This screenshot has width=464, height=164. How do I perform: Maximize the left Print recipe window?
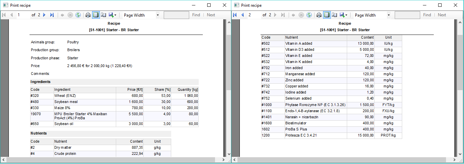click(209, 5)
